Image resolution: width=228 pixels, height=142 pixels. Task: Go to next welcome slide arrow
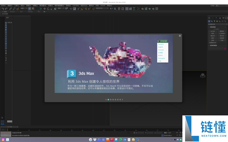point(123,99)
